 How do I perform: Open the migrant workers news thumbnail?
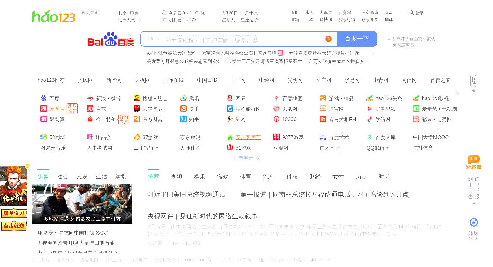click(82, 204)
